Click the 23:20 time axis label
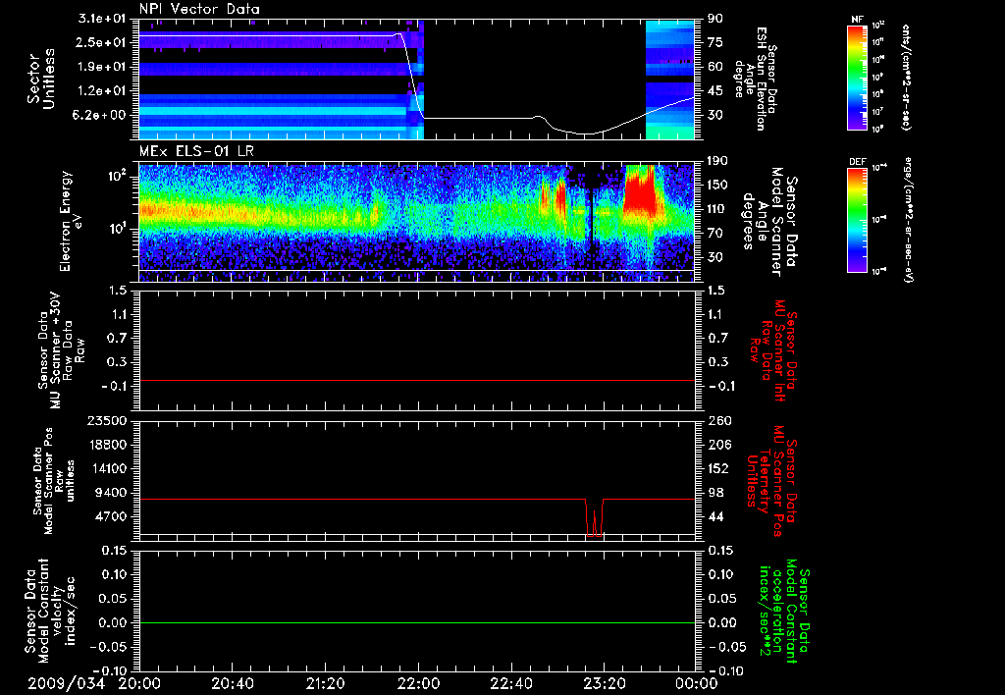 [604, 683]
